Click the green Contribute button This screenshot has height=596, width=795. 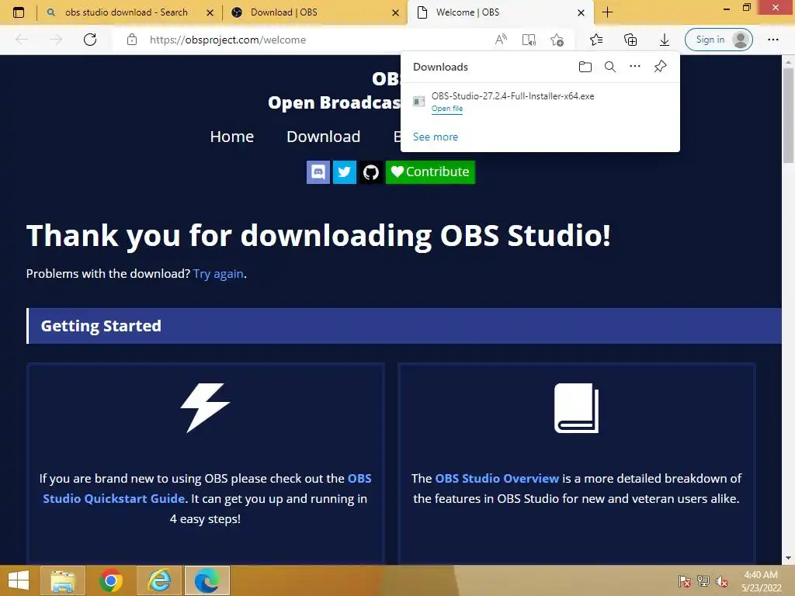430,172
